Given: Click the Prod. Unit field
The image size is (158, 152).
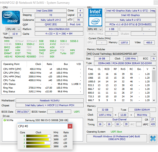Looking at the screenshot, I should pos(76,24).
